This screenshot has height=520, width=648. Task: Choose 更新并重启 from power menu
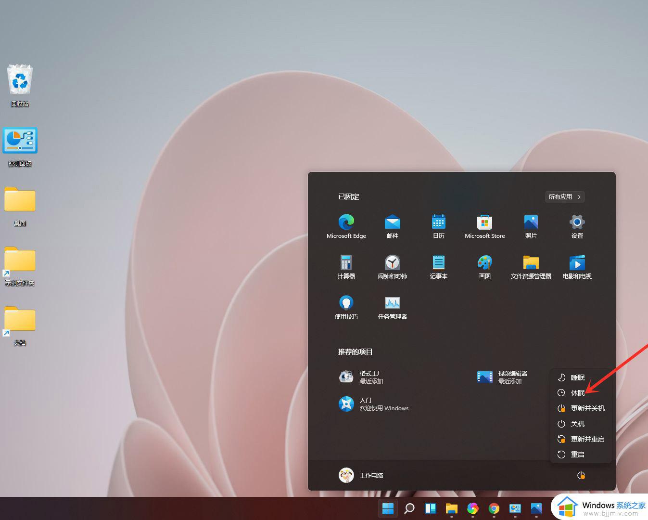pyautogui.click(x=581, y=439)
